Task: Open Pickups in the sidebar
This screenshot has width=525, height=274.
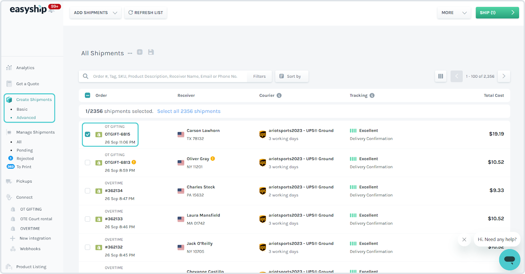Action: [x=24, y=181]
